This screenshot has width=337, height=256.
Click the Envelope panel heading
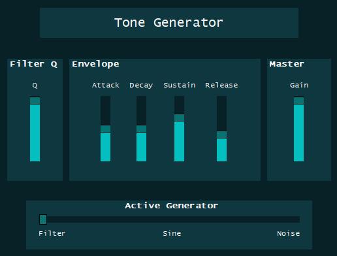95,64
